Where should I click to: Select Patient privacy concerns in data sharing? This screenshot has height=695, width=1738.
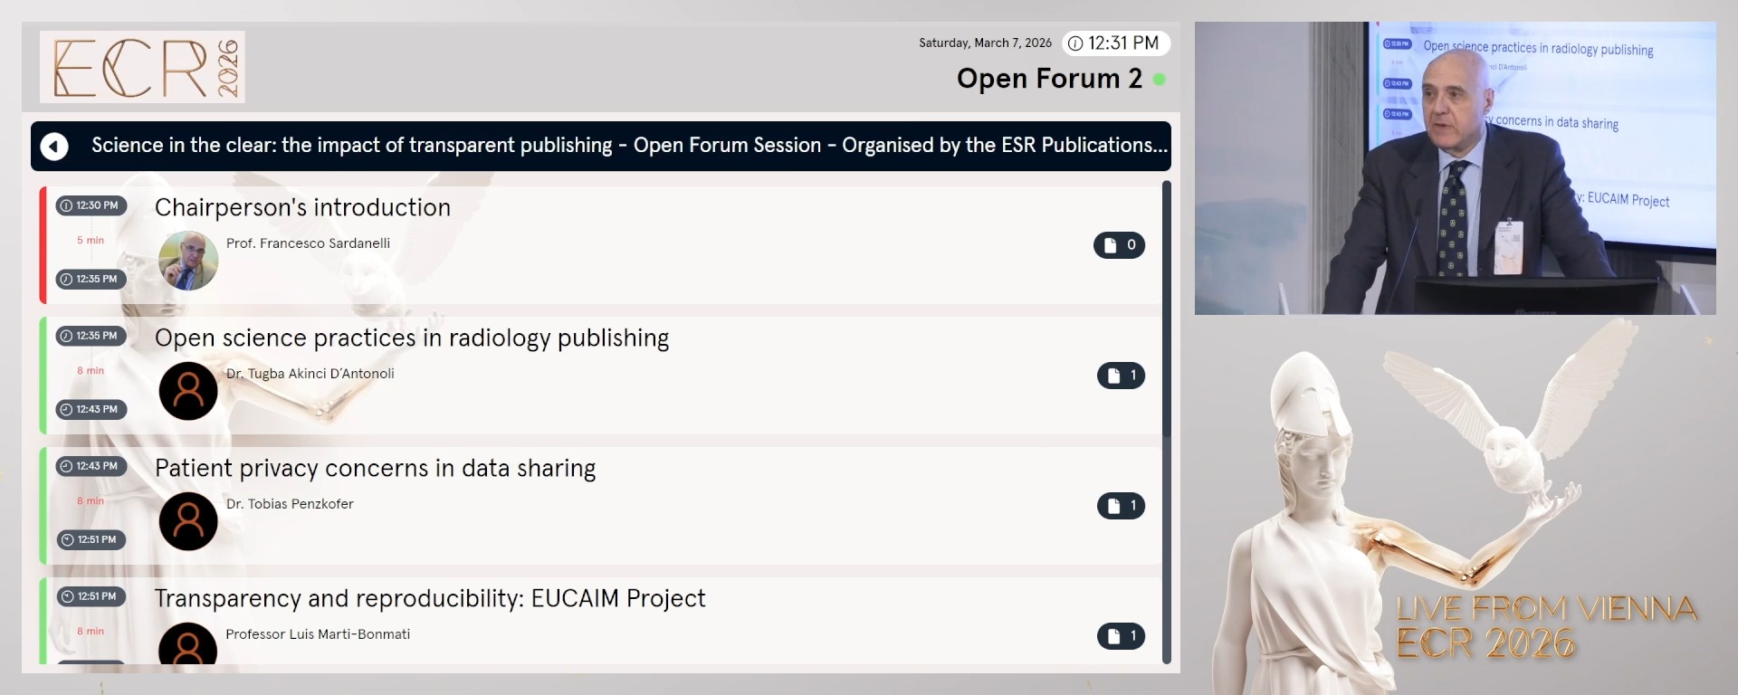pyautogui.click(x=375, y=468)
